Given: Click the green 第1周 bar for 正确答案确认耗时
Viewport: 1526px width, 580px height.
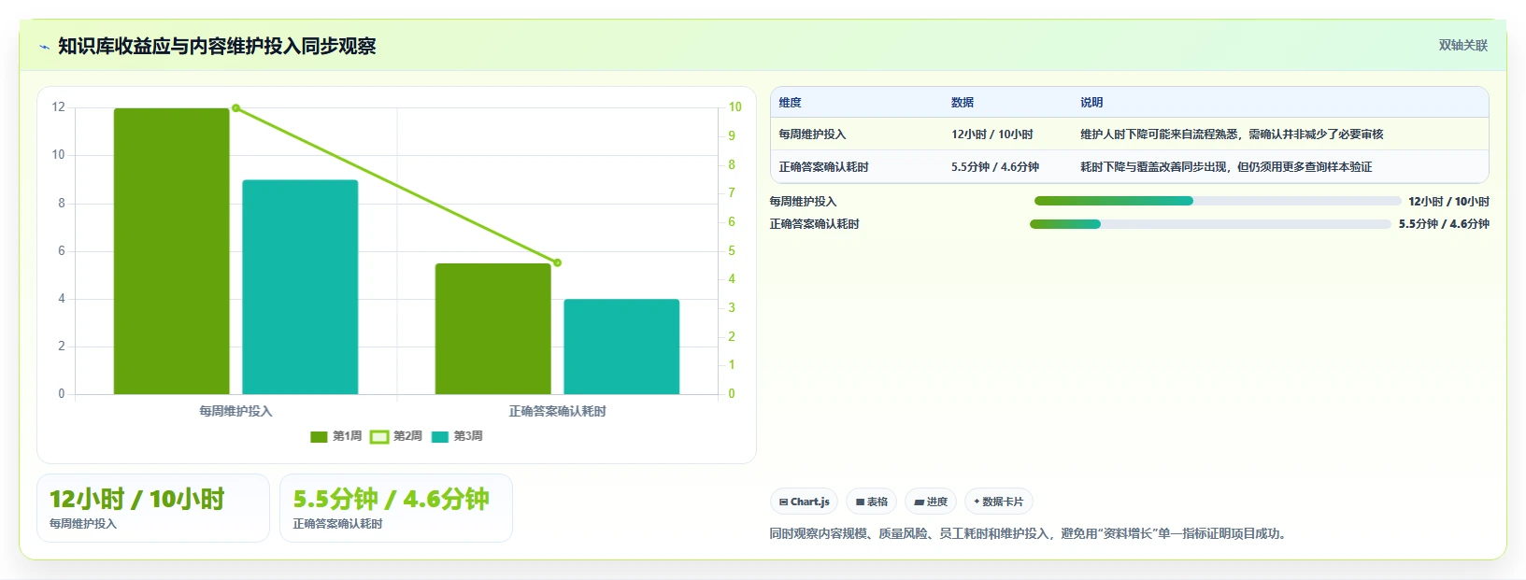Looking at the screenshot, I should tap(493, 329).
